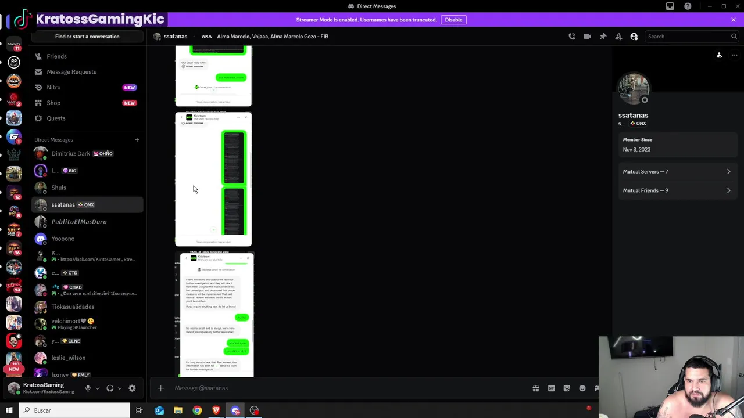Open Task View on the taskbar
This screenshot has width=744, height=418.
point(139,410)
